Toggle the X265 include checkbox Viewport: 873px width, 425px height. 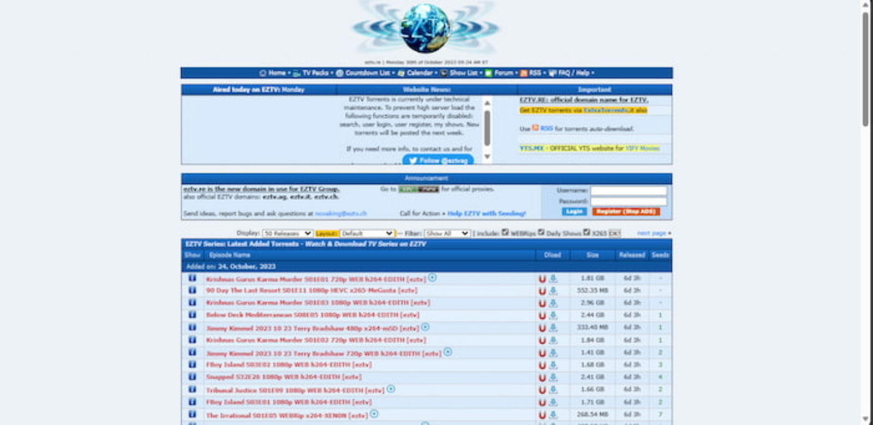(586, 232)
